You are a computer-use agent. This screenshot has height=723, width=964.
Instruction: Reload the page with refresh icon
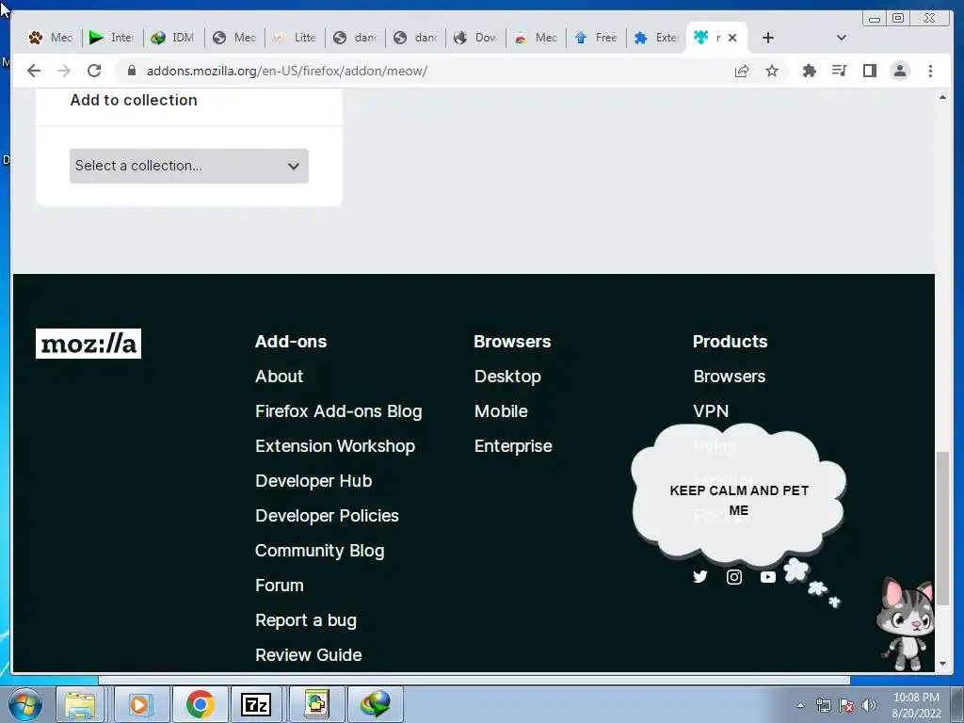tap(94, 71)
